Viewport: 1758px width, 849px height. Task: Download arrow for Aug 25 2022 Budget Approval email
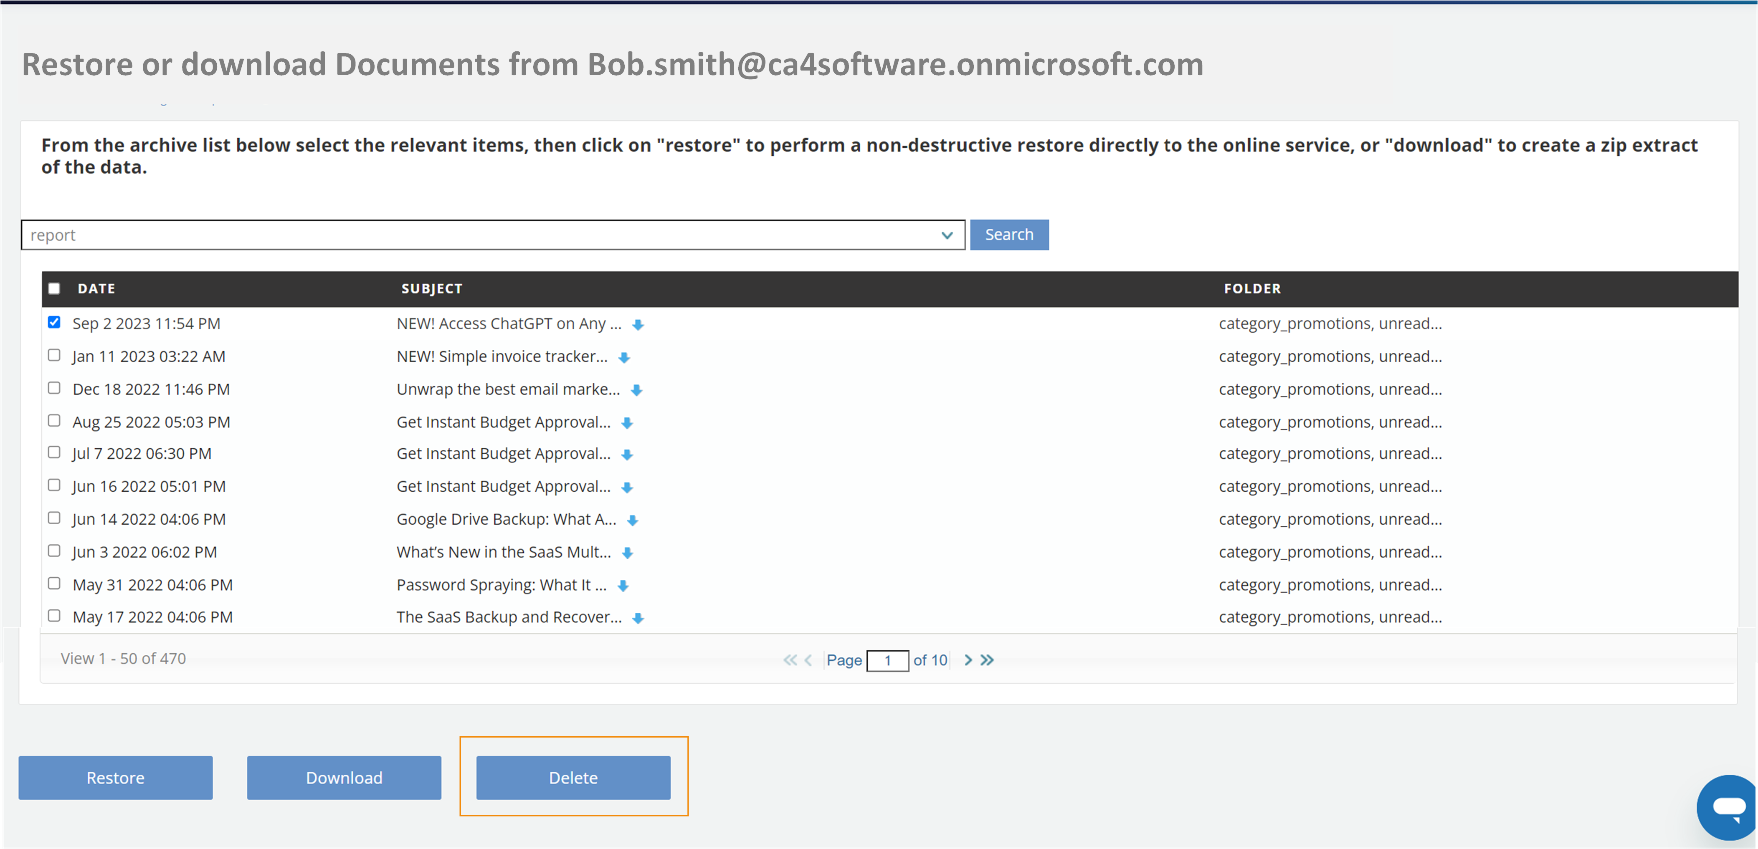click(x=627, y=424)
